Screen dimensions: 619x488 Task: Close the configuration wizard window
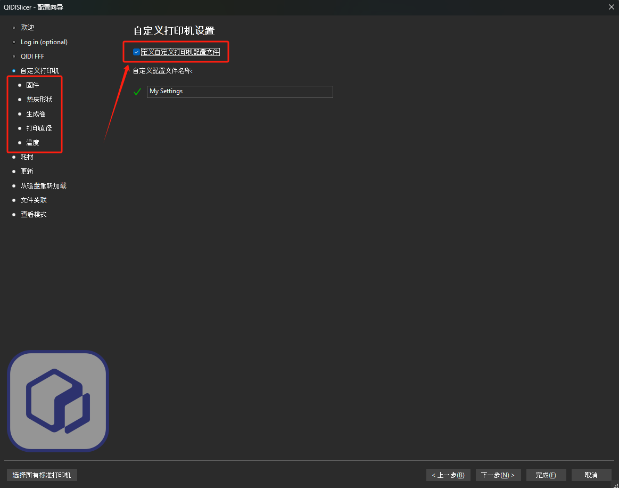pos(610,7)
